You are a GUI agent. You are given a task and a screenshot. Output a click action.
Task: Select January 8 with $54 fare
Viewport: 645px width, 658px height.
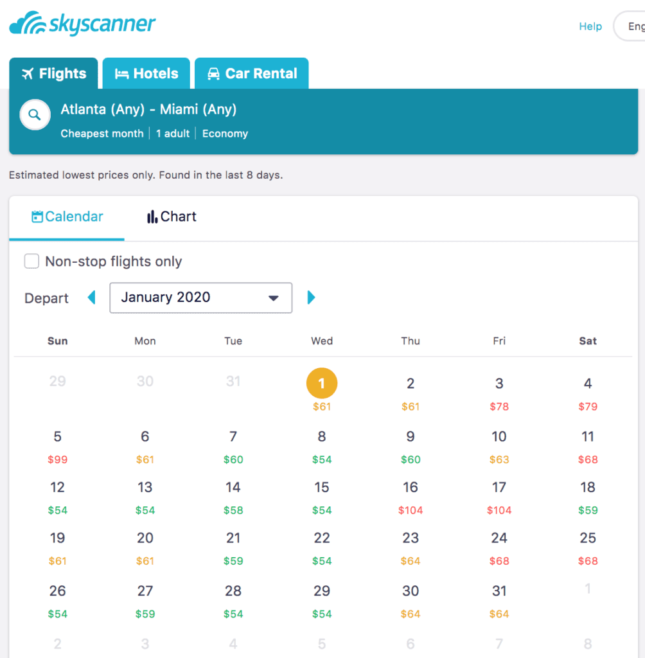click(321, 445)
